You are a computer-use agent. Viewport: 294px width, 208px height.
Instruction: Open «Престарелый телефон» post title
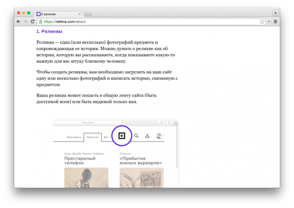click(82, 162)
